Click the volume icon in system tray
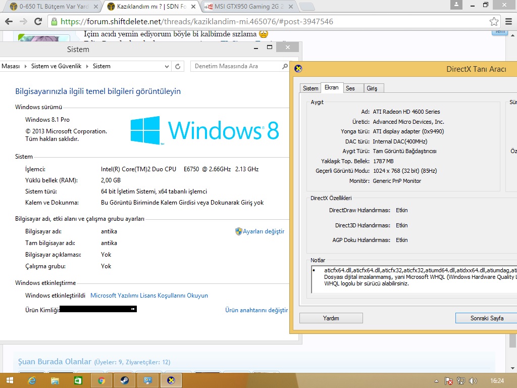This screenshot has height=388, width=517. tap(473, 380)
